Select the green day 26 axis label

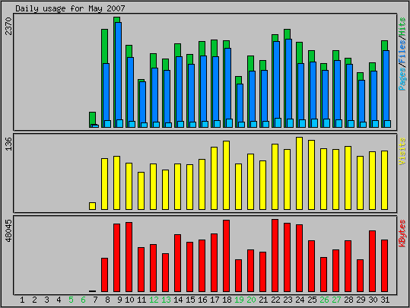(324, 300)
